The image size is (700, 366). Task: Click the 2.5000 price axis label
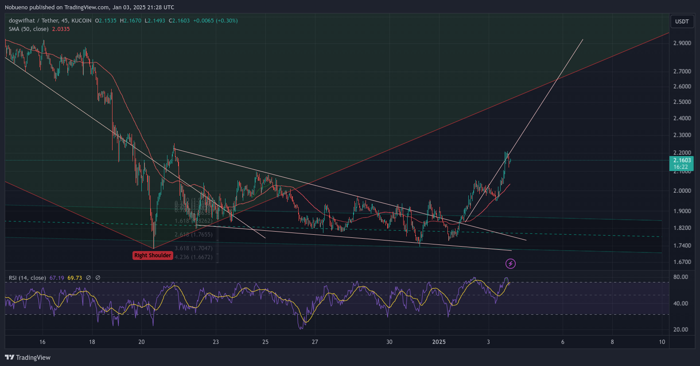(682, 102)
